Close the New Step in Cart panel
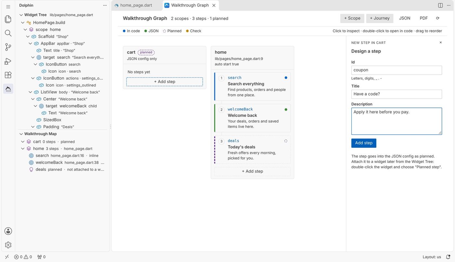455x262 pixels. (441, 43)
